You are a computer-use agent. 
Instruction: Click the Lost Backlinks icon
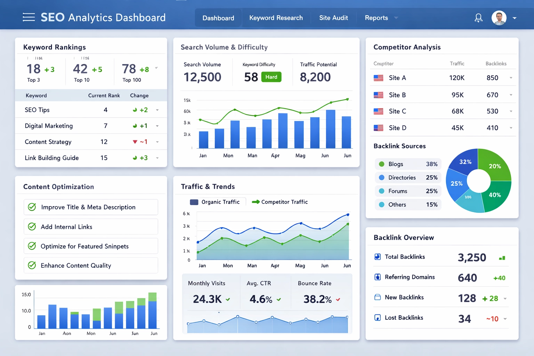pos(378,317)
